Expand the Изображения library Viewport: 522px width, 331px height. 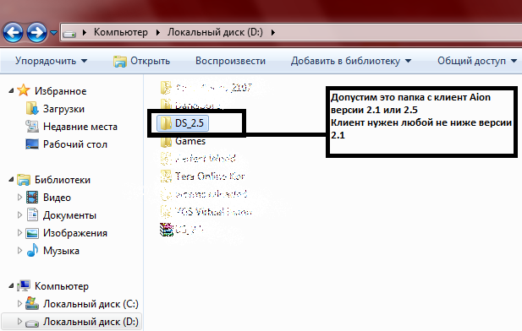(19, 233)
